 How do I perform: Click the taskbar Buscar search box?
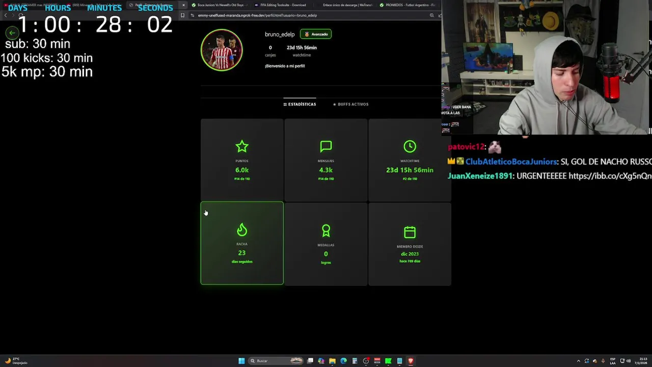pyautogui.click(x=276, y=361)
